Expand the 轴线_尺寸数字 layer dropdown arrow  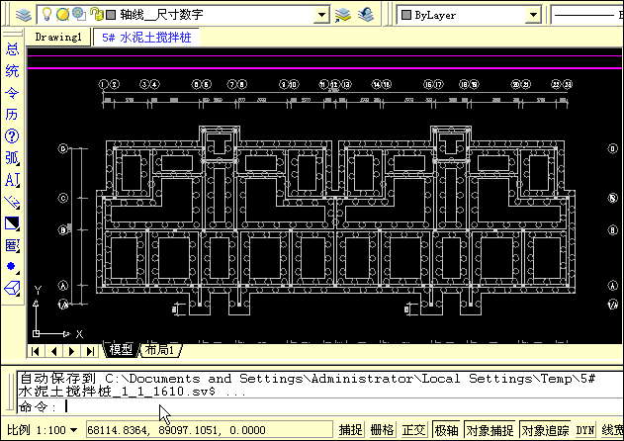point(321,15)
